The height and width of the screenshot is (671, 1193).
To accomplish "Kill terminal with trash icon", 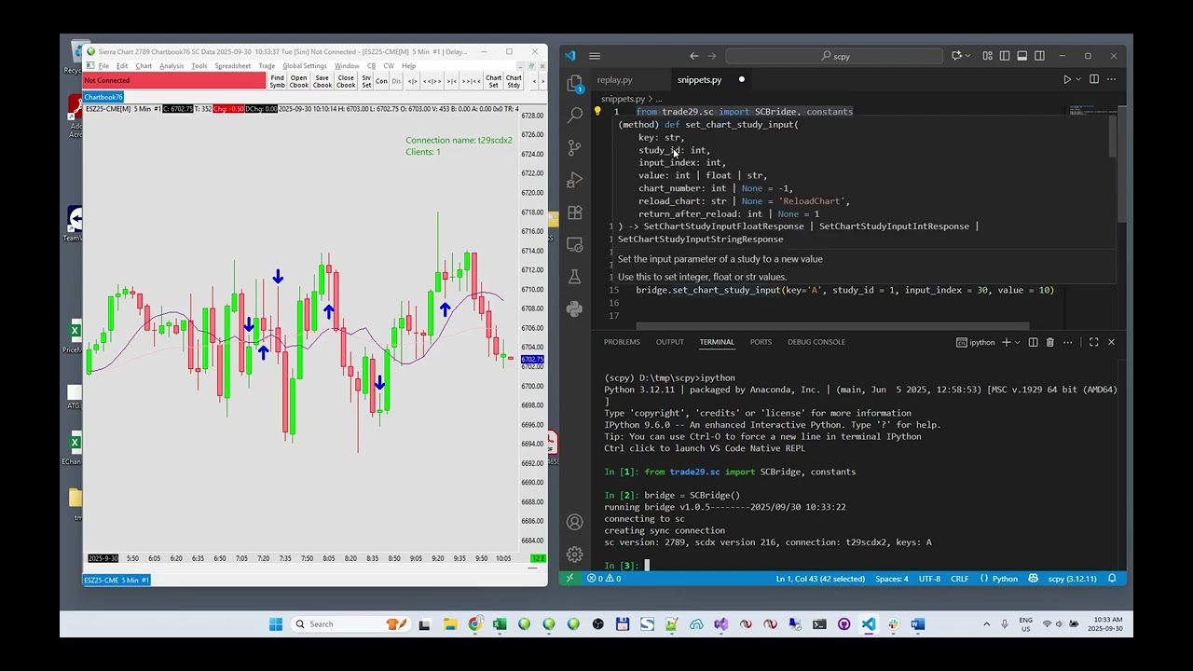I will point(1049,342).
